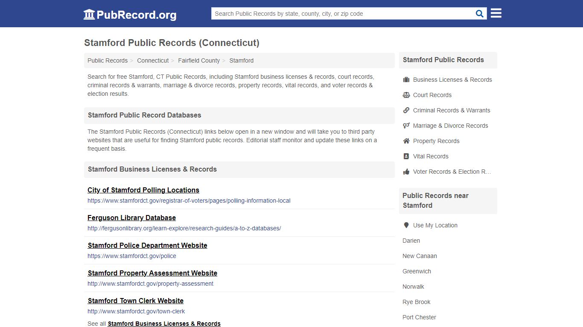Click the location pin icon
This screenshot has width=583, height=327.
point(406,225)
